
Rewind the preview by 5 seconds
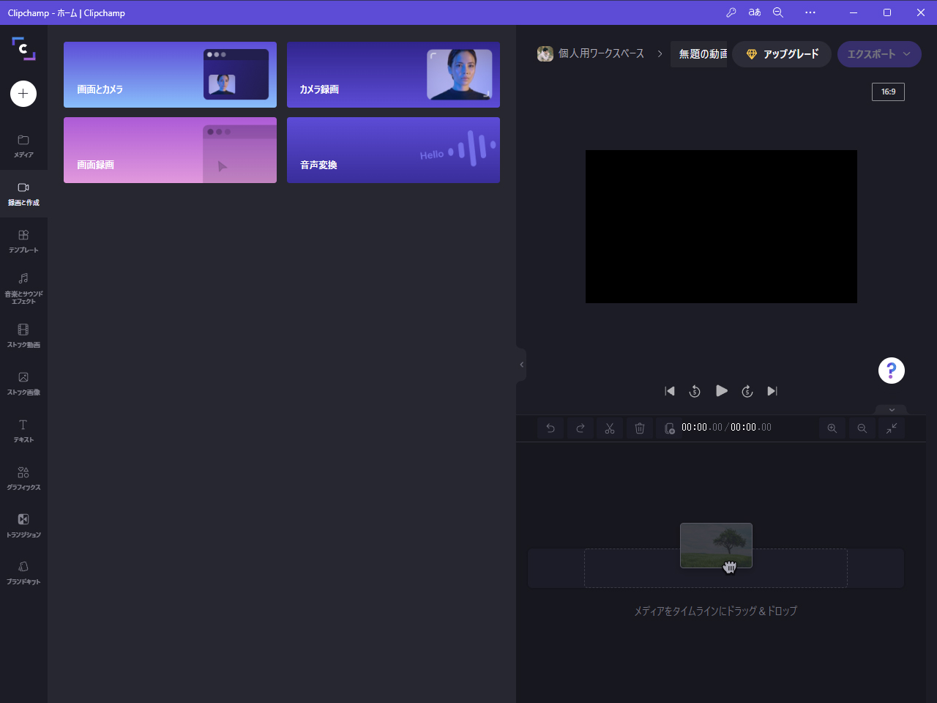pos(695,391)
